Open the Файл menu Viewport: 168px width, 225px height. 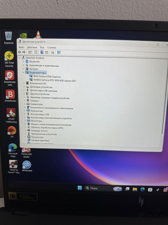coord(21,47)
